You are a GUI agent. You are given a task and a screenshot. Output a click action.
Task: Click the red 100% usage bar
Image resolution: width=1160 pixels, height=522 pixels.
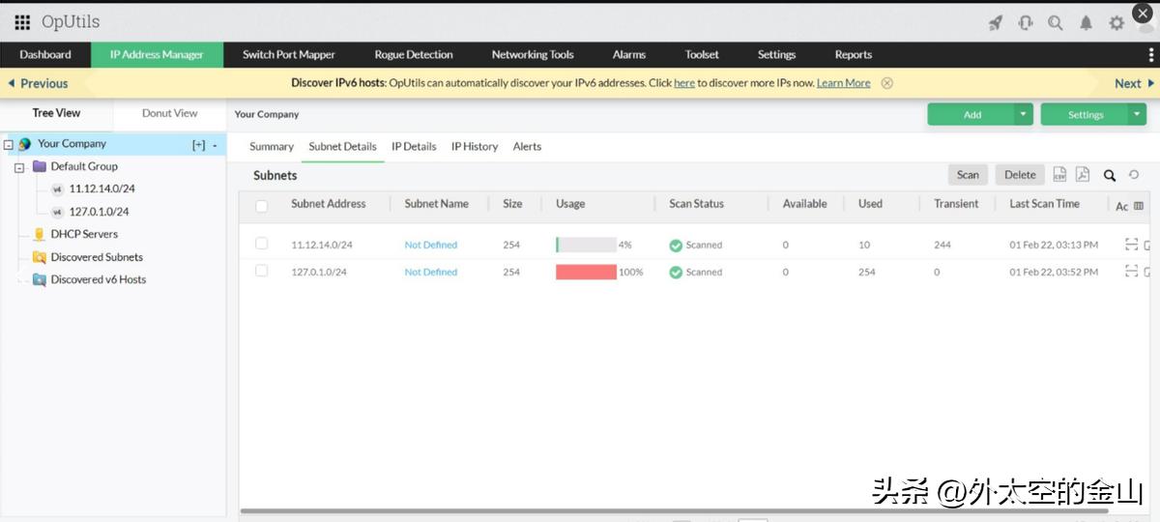pyautogui.click(x=586, y=272)
